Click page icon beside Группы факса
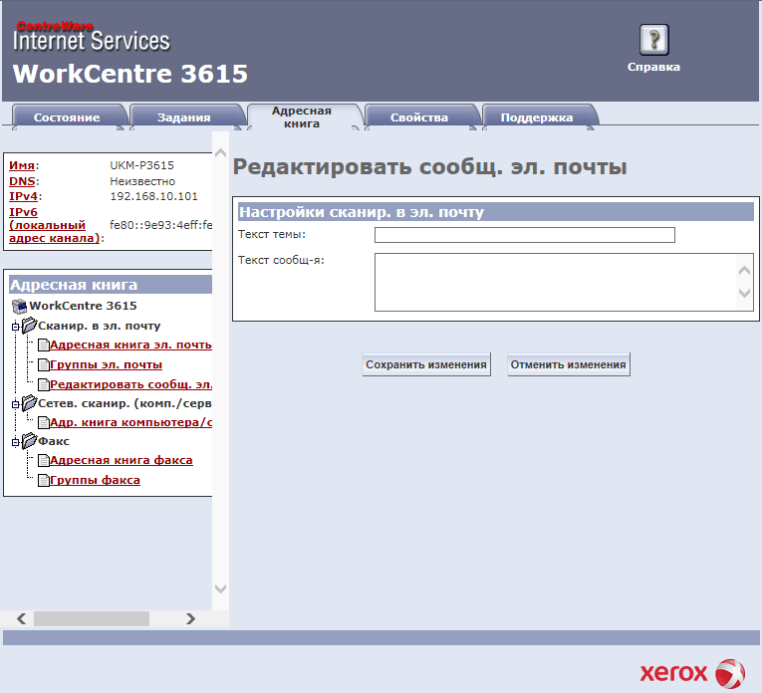This screenshot has width=762, height=693. [44, 480]
